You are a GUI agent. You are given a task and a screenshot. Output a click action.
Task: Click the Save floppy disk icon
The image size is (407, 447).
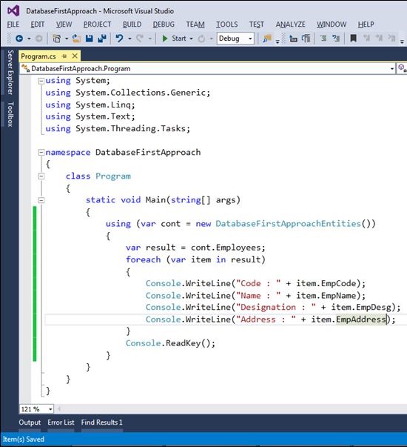coord(89,39)
